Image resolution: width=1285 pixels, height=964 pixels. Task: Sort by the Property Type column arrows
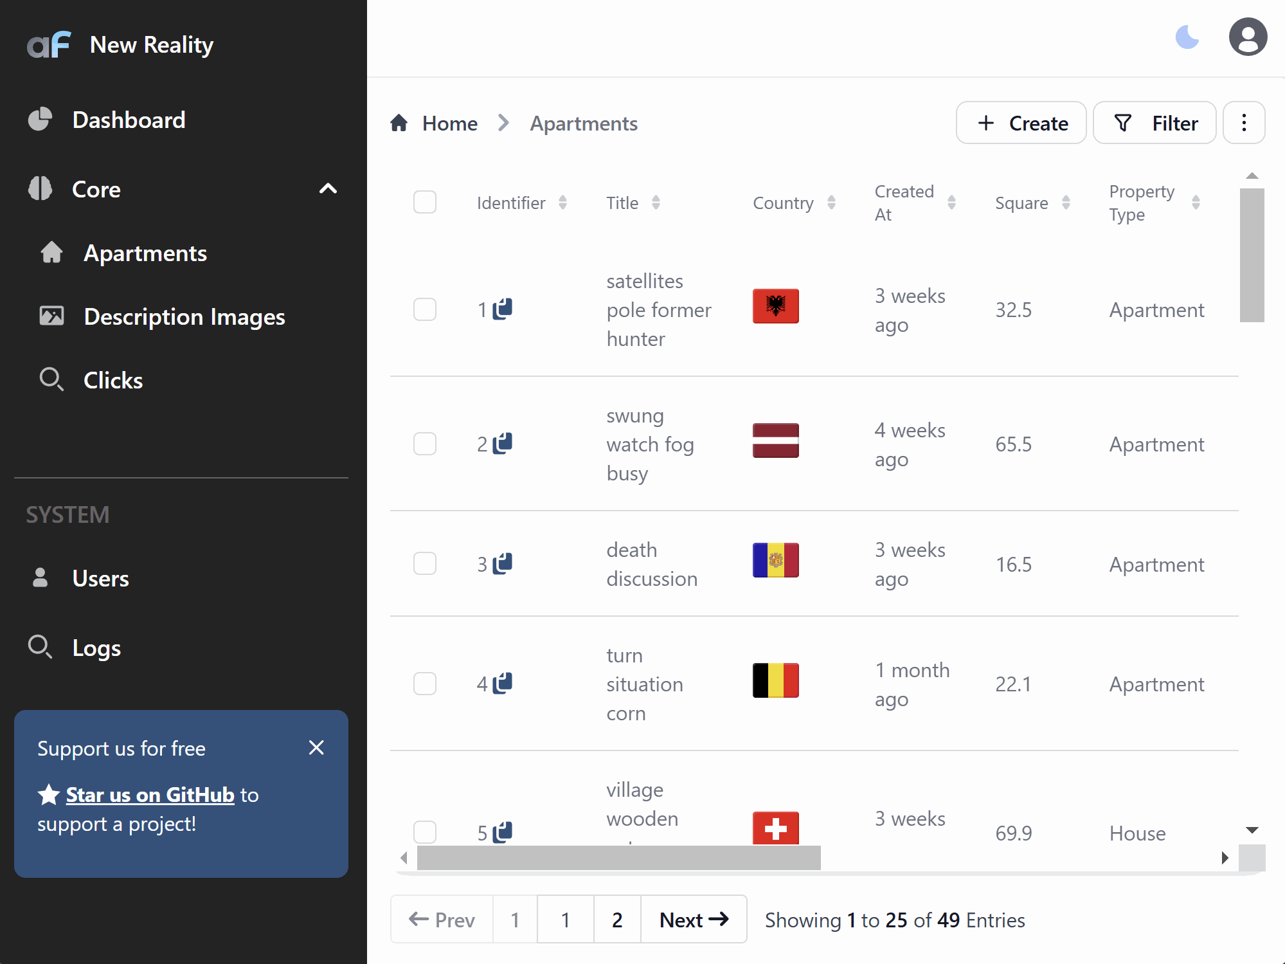[1196, 203]
